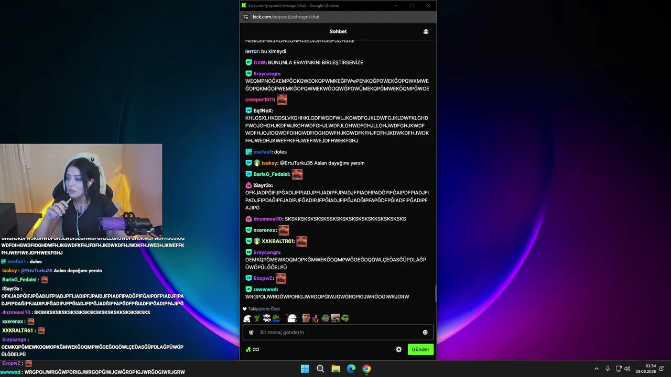
Task: Insert the woman with purple heart emote
Action: pos(315,318)
